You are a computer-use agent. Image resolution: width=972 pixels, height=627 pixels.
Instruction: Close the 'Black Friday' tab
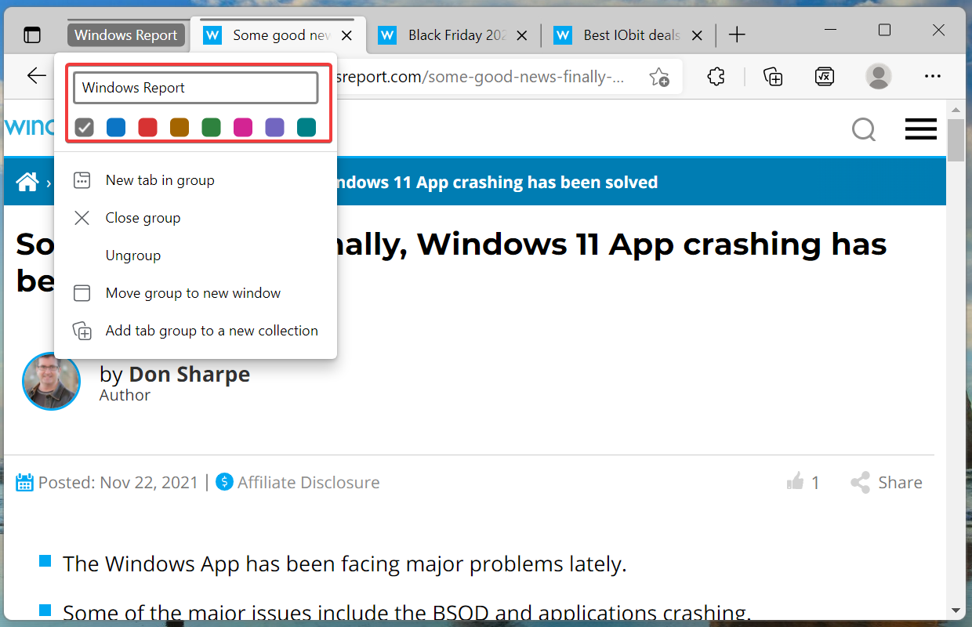tap(524, 35)
